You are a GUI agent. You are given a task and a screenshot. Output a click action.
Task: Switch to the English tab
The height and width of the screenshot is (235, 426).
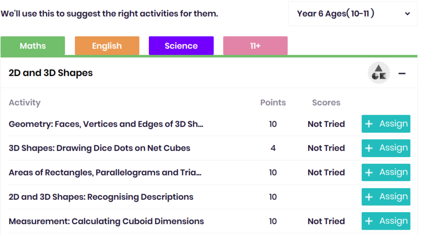(x=107, y=46)
